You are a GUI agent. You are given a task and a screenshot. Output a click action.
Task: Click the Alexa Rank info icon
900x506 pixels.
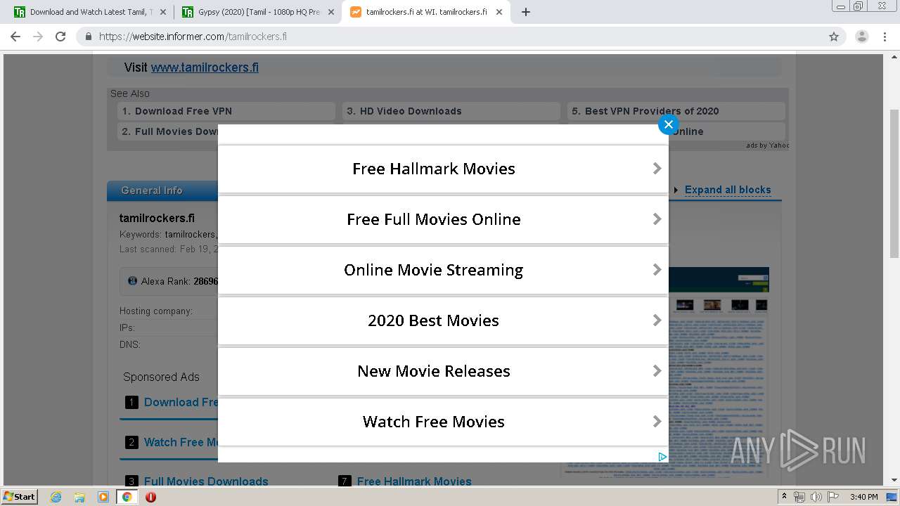[132, 281]
